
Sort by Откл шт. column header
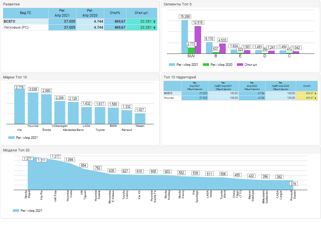tap(142, 13)
